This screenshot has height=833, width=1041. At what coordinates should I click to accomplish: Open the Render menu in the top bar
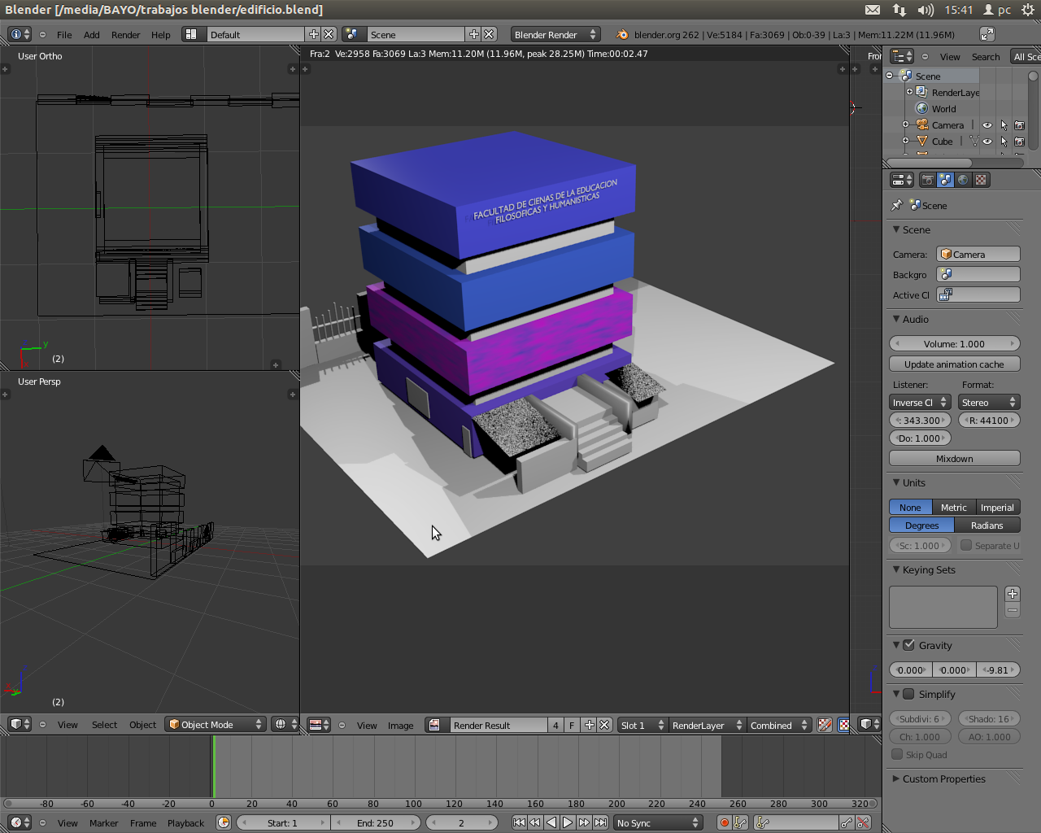[x=125, y=34]
